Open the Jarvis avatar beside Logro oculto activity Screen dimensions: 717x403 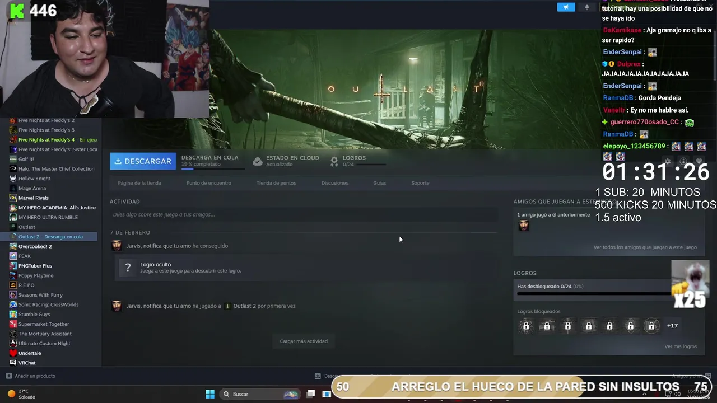tap(117, 246)
